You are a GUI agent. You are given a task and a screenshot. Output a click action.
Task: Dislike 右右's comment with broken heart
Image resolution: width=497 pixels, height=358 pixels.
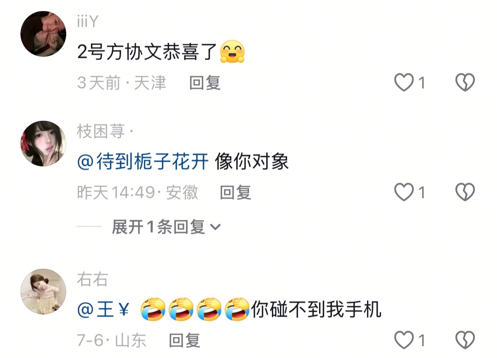[x=465, y=340]
